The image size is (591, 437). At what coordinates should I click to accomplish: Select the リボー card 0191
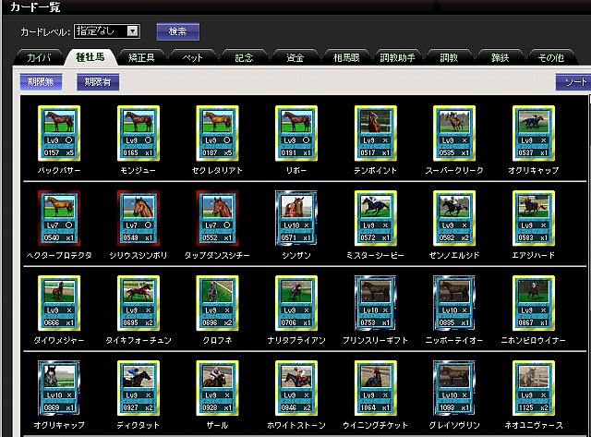pyautogui.click(x=296, y=133)
